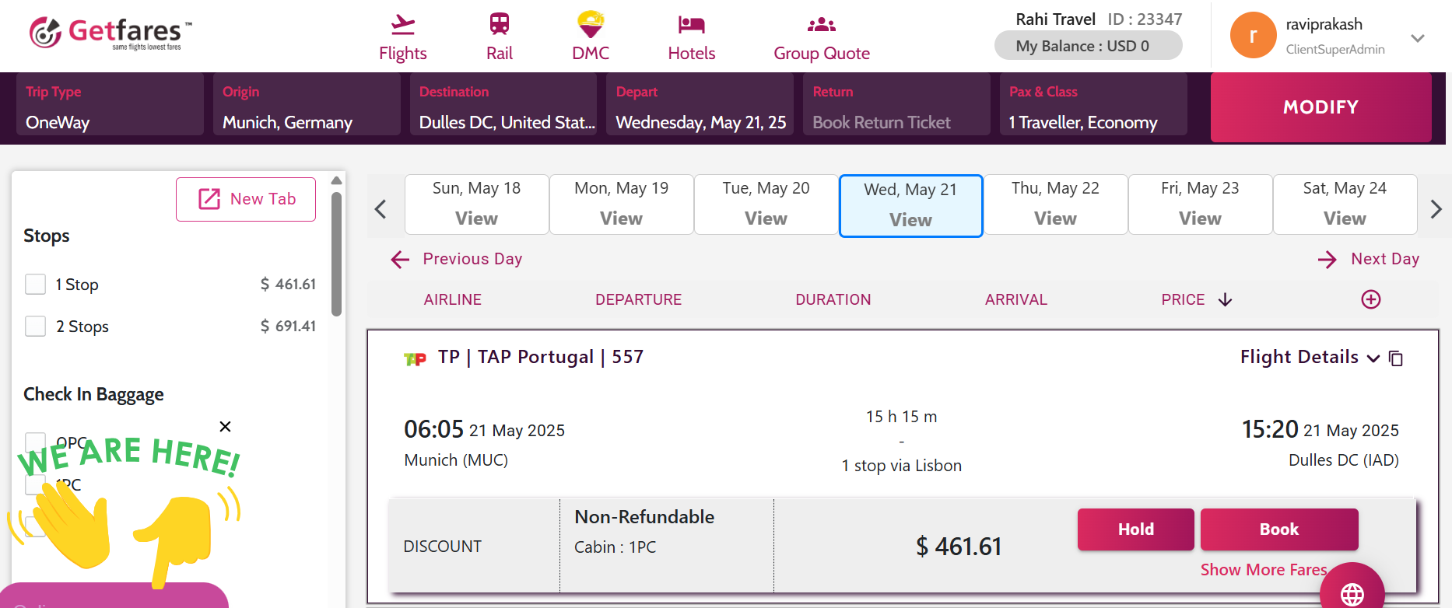
Task: Click the Book button for TAP Portugal
Action: pos(1278,529)
